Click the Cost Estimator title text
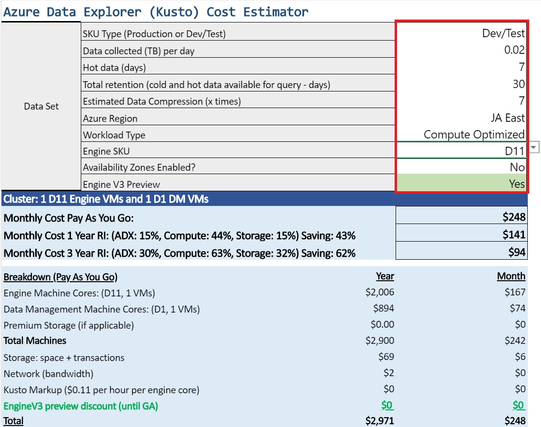 (156, 12)
